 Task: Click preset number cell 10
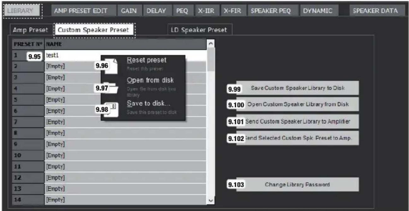28,155
